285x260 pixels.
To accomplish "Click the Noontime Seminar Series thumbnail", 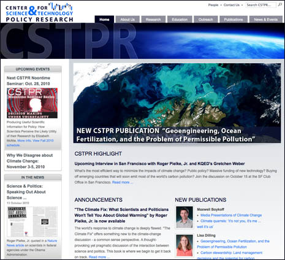I will [32, 103].
